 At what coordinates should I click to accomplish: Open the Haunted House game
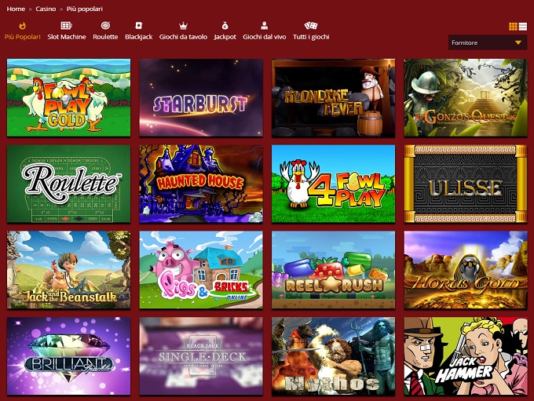[201, 184]
